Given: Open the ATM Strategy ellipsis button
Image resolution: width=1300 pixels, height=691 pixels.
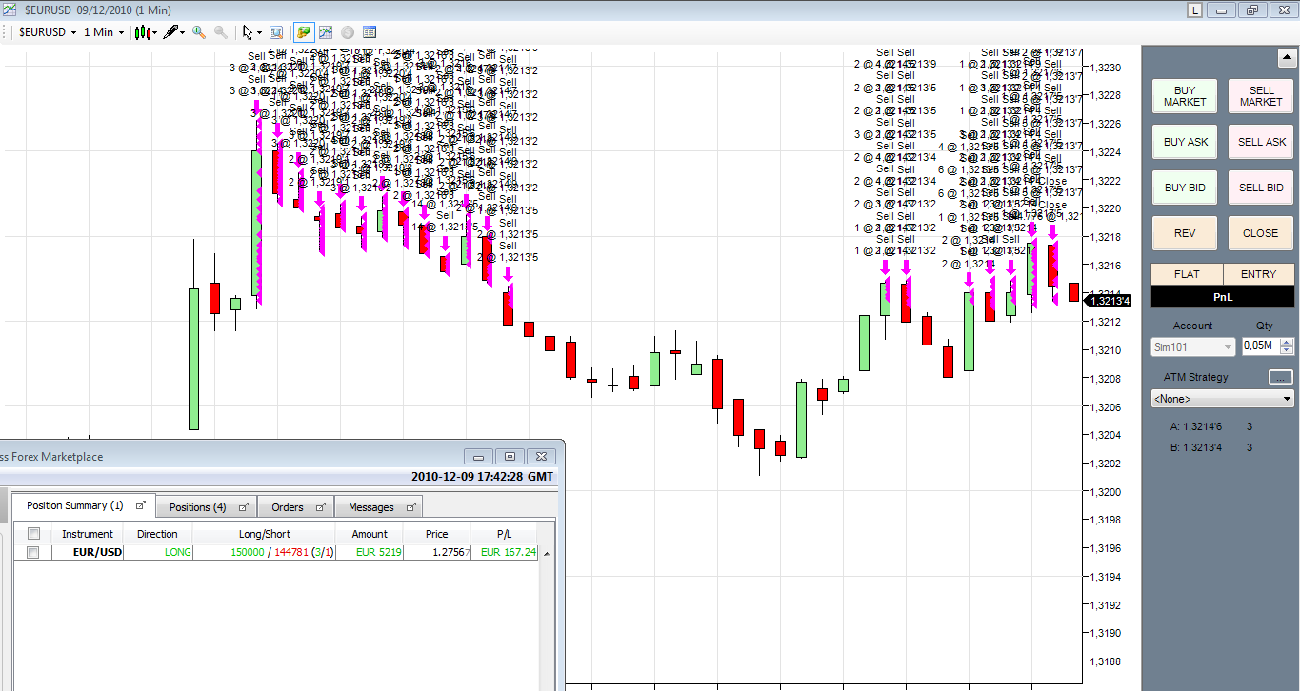Looking at the screenshot, I should [1281, 377].
